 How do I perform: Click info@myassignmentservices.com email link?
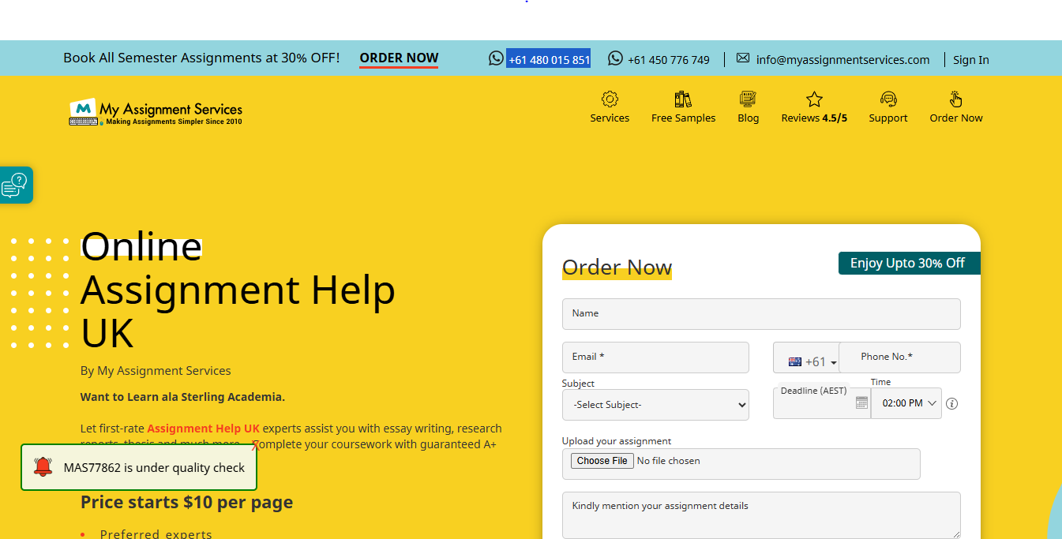pos(842,59)
